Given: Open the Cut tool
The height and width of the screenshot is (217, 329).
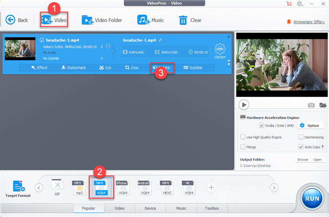Looking at the screenshot, I should 105,68.
